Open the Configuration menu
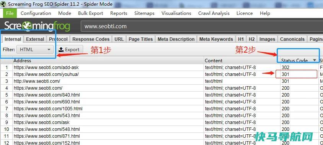Screen dimensions: 323x145 click(x=36, y=13)
